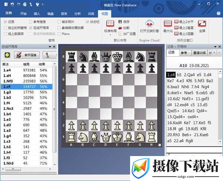Click the light bulb icon in title bar

(x=38, y=4)
